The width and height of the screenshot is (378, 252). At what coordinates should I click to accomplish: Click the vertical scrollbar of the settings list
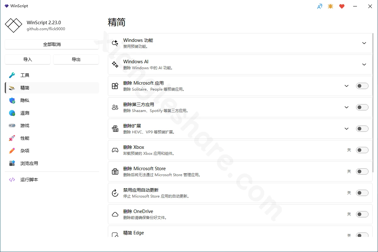[373, 102]
